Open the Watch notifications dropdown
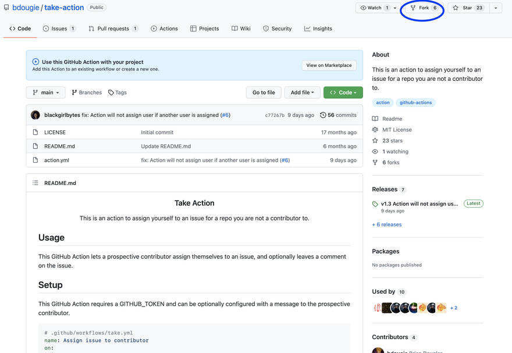 tap(378, 8)
